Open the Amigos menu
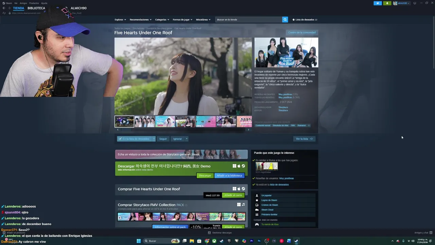The height and width of the screenshot is (245, 435). [x=23, y=3]
